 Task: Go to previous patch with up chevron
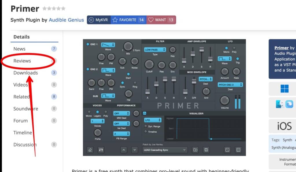pyautogui.click(x=124, y=150)
